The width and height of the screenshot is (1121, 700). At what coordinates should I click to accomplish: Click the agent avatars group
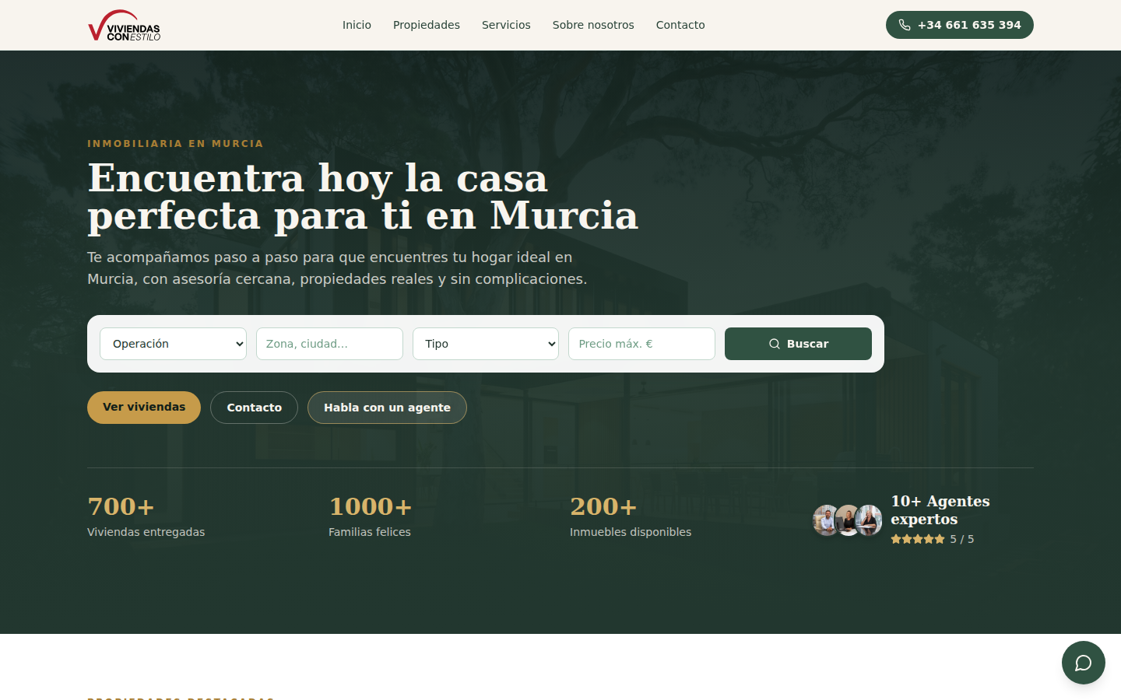point(848,520)
